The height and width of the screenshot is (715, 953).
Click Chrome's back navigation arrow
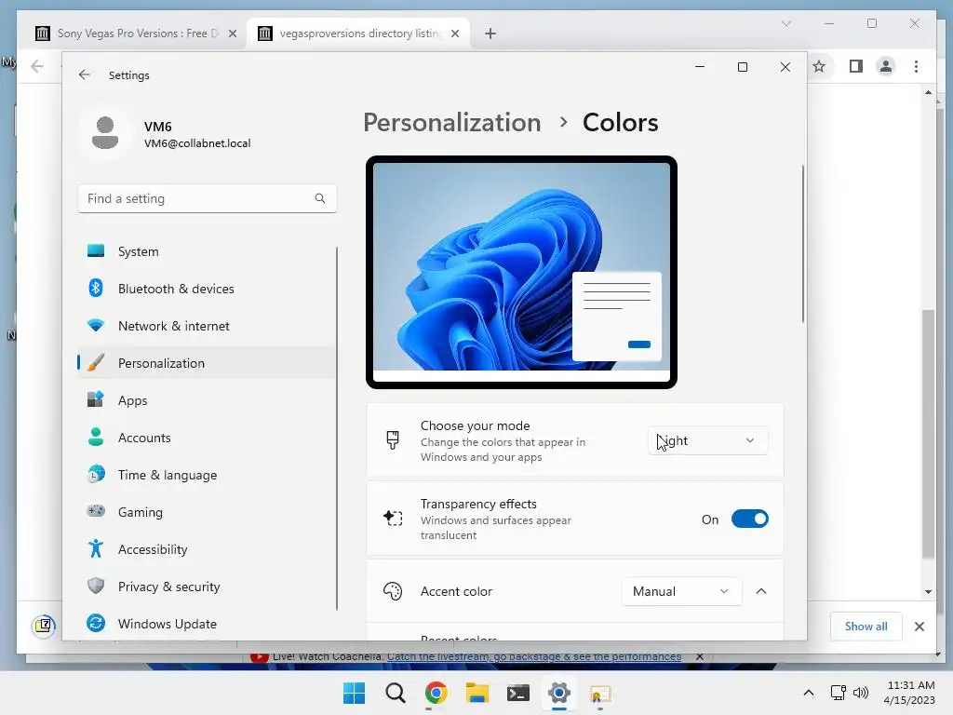(x=37, y=66)
